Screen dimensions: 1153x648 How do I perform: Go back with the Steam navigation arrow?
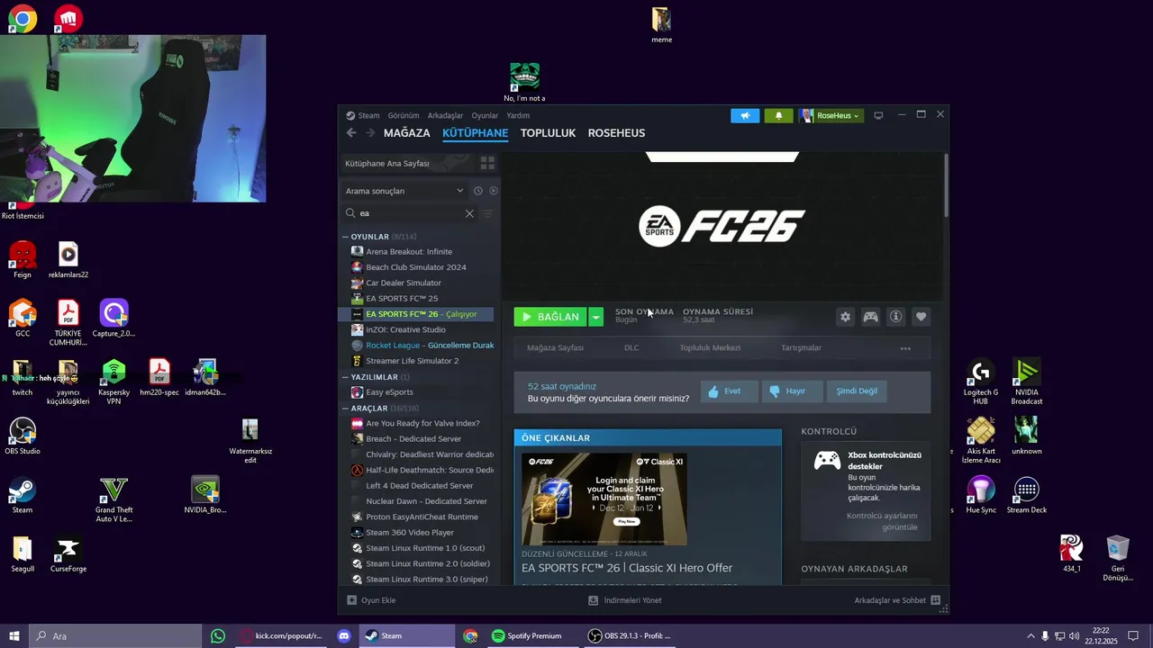(x=351, y=132)
